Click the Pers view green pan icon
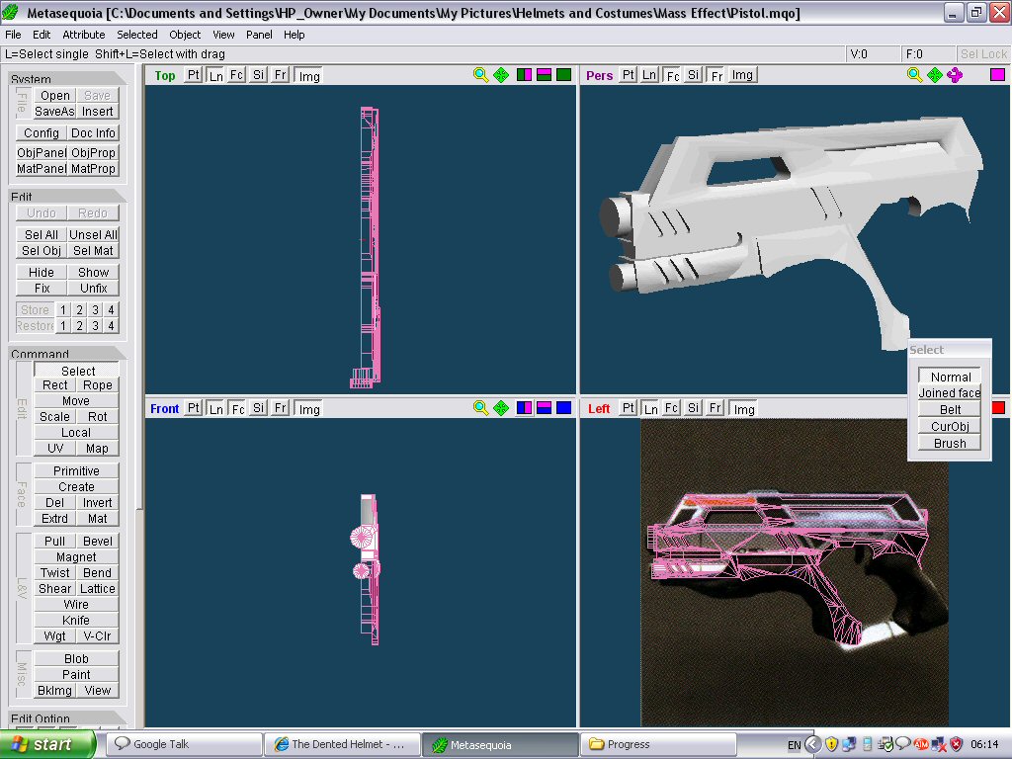Screen dimensions: 1012x759 pyautogui.click(x=935, y=75)
